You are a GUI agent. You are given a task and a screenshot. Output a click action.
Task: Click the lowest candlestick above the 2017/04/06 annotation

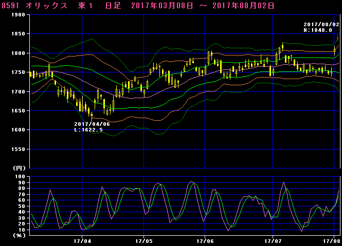(x=92, y=116)
